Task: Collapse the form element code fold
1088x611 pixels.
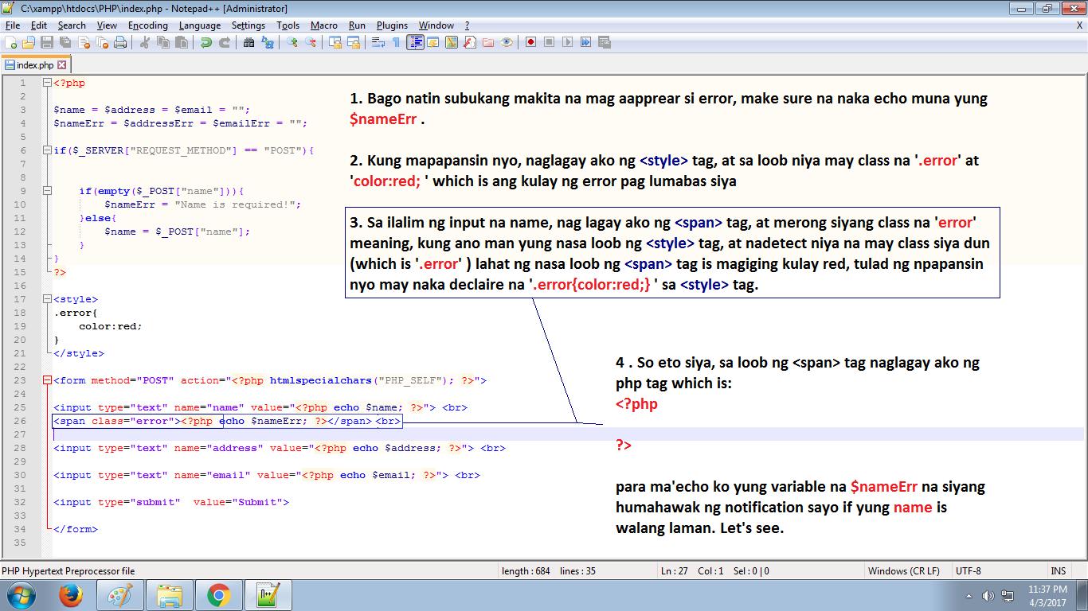Action: point(47,380)
